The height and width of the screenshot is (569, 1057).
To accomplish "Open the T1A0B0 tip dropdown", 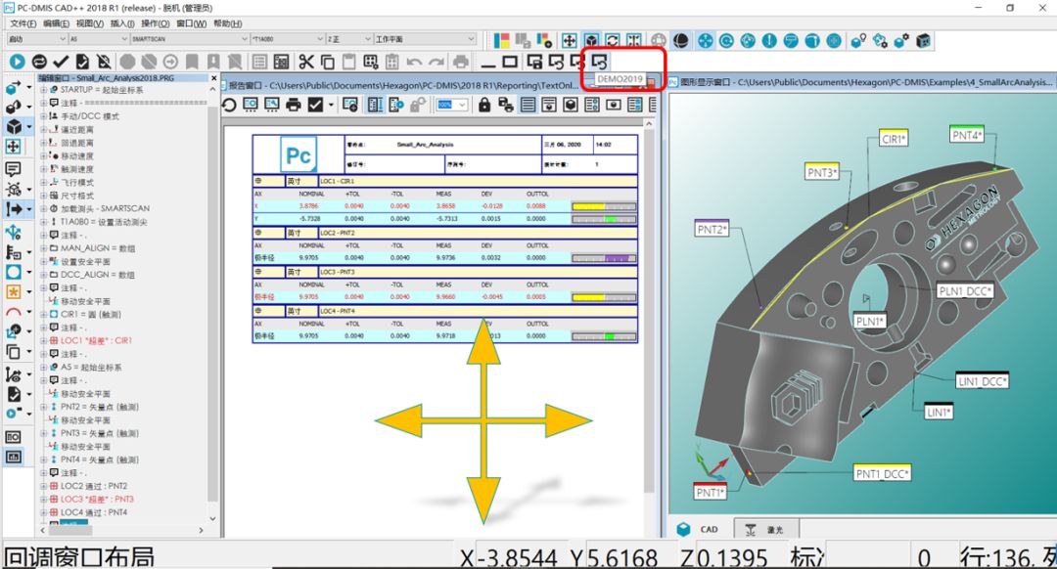I will (x=287, y=39).
